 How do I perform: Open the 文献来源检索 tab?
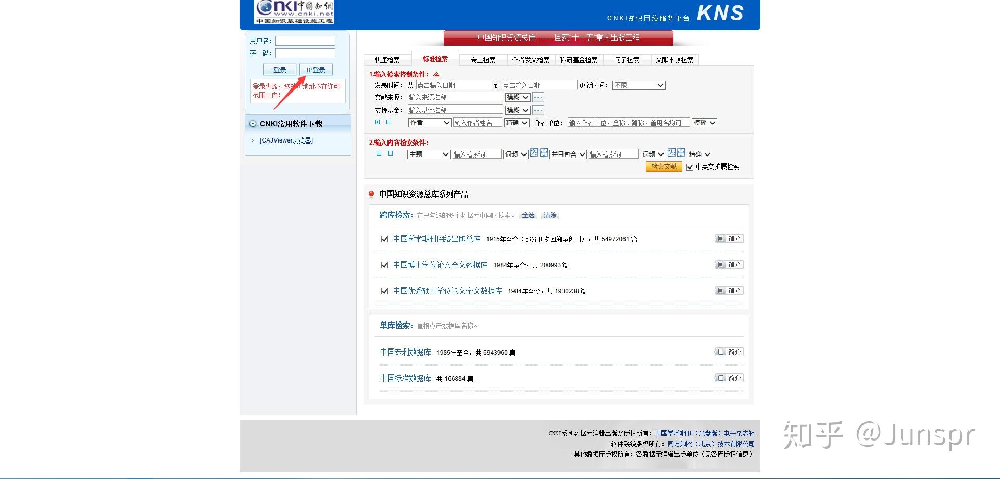coord(674,60)
